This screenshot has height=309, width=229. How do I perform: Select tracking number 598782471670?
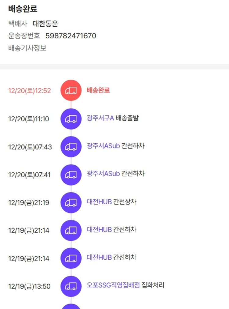click(71, 36)
